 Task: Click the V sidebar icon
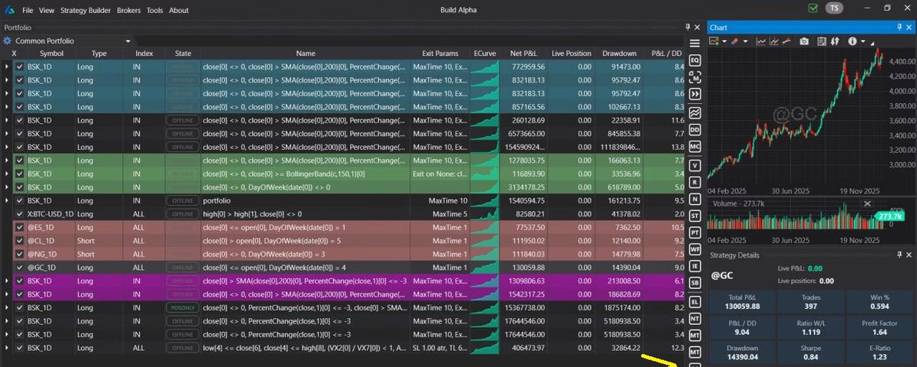tap(695, 164)
